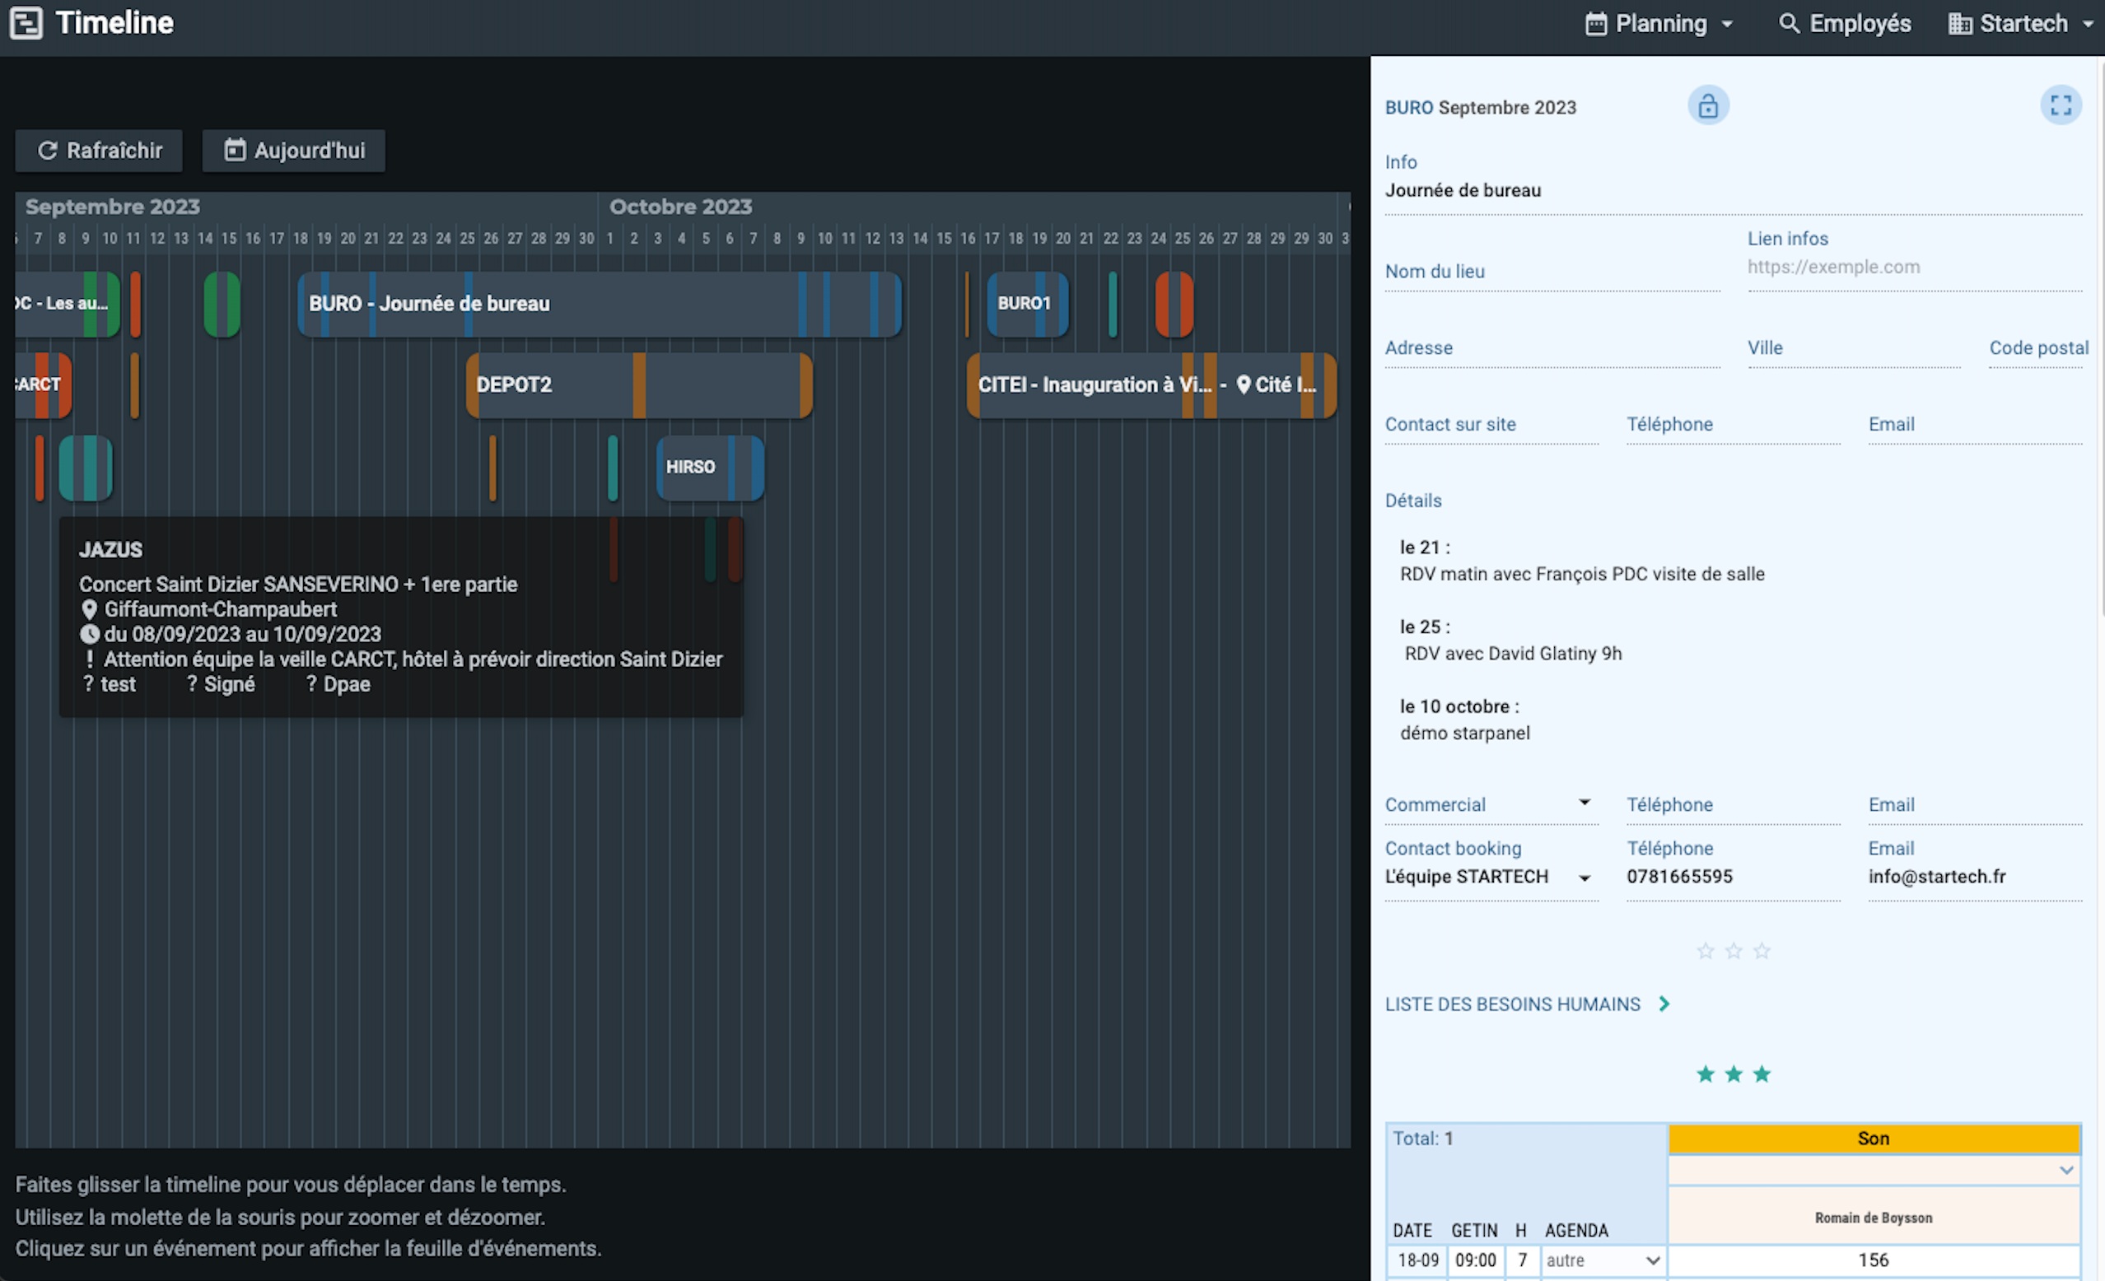
Task: Click the third filled teal star
Action: click(1762, 1074)
